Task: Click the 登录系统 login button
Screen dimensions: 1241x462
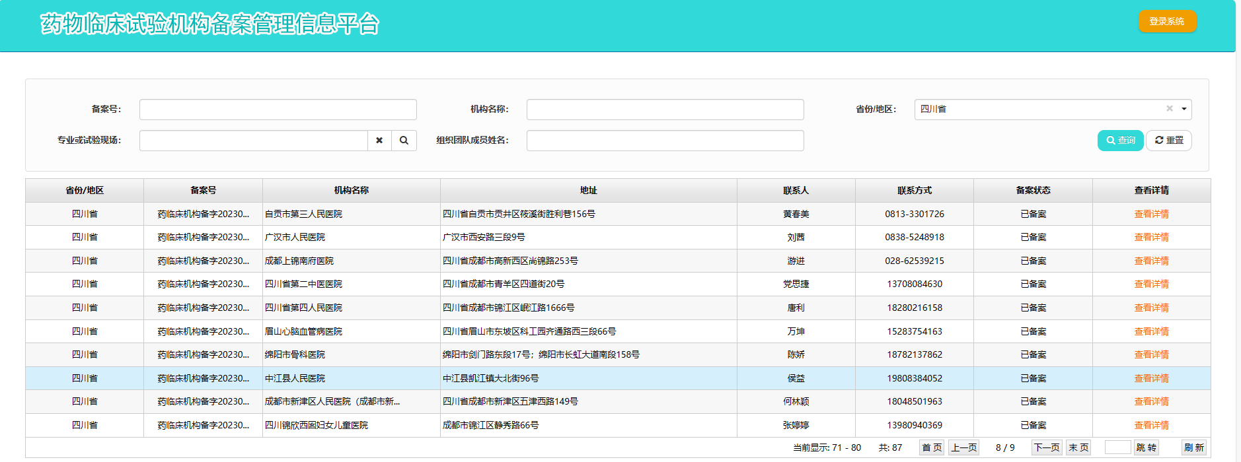Action: 1166,21
